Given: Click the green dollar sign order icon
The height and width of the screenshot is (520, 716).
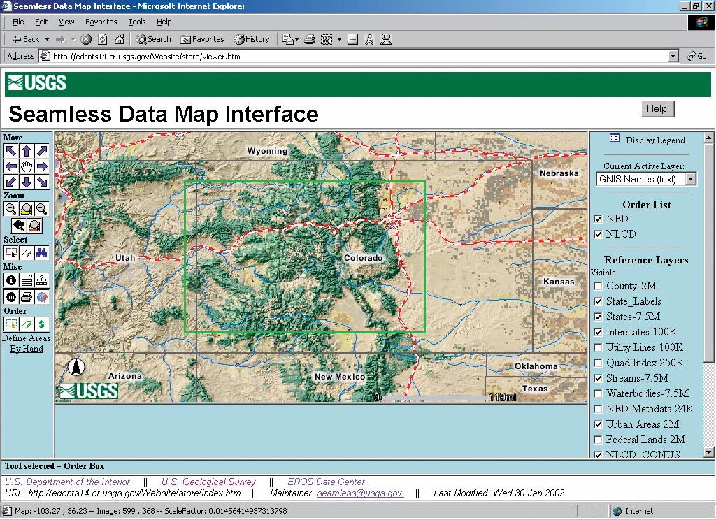Looking at the screenshot, I should tap(42, 324).
